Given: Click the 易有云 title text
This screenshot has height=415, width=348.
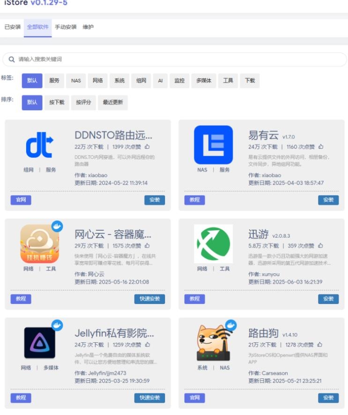Looking at the screenshot, I should tap(263, 135).
